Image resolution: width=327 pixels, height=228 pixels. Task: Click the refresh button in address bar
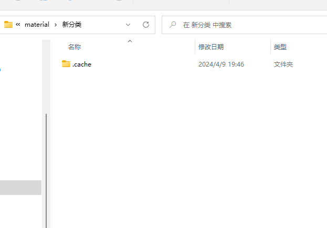[x=146, y=25]
